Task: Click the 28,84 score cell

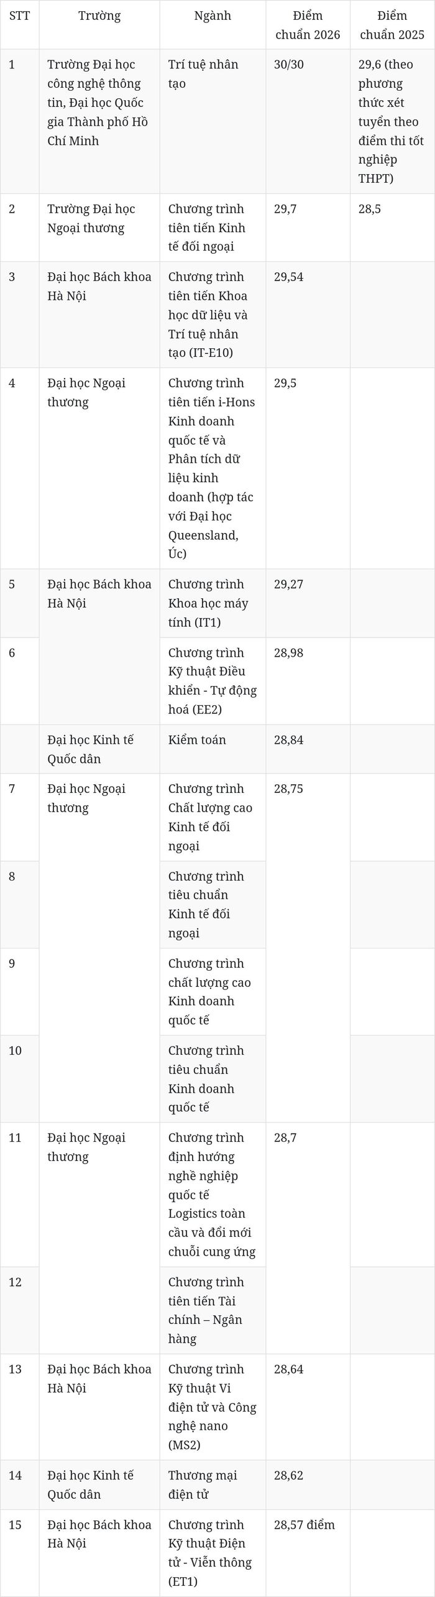Action: coord(308,749)
